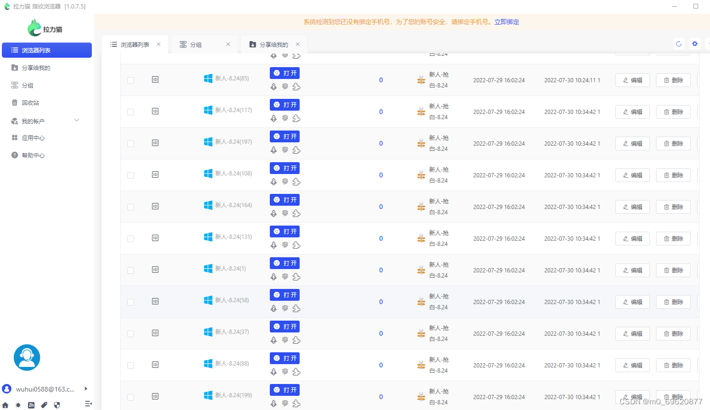Click 删除 button for 新人-8.24(37)
Viewport: 710px width, 410px height.
673,334
